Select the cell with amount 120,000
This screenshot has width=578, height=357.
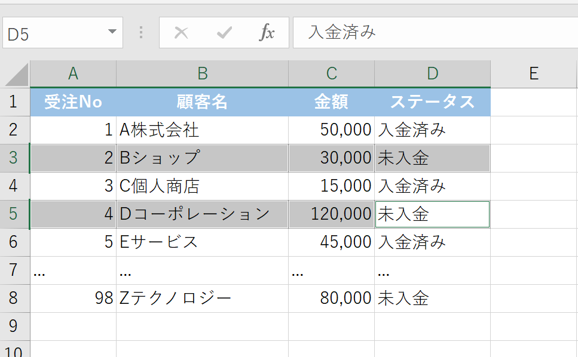click(x=331, y=214)
